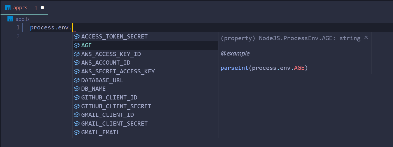This screenshot has width=393, height=147.
Task: Click the cube icon next to DATABASE_URL
Action: (x=77, y=80)
